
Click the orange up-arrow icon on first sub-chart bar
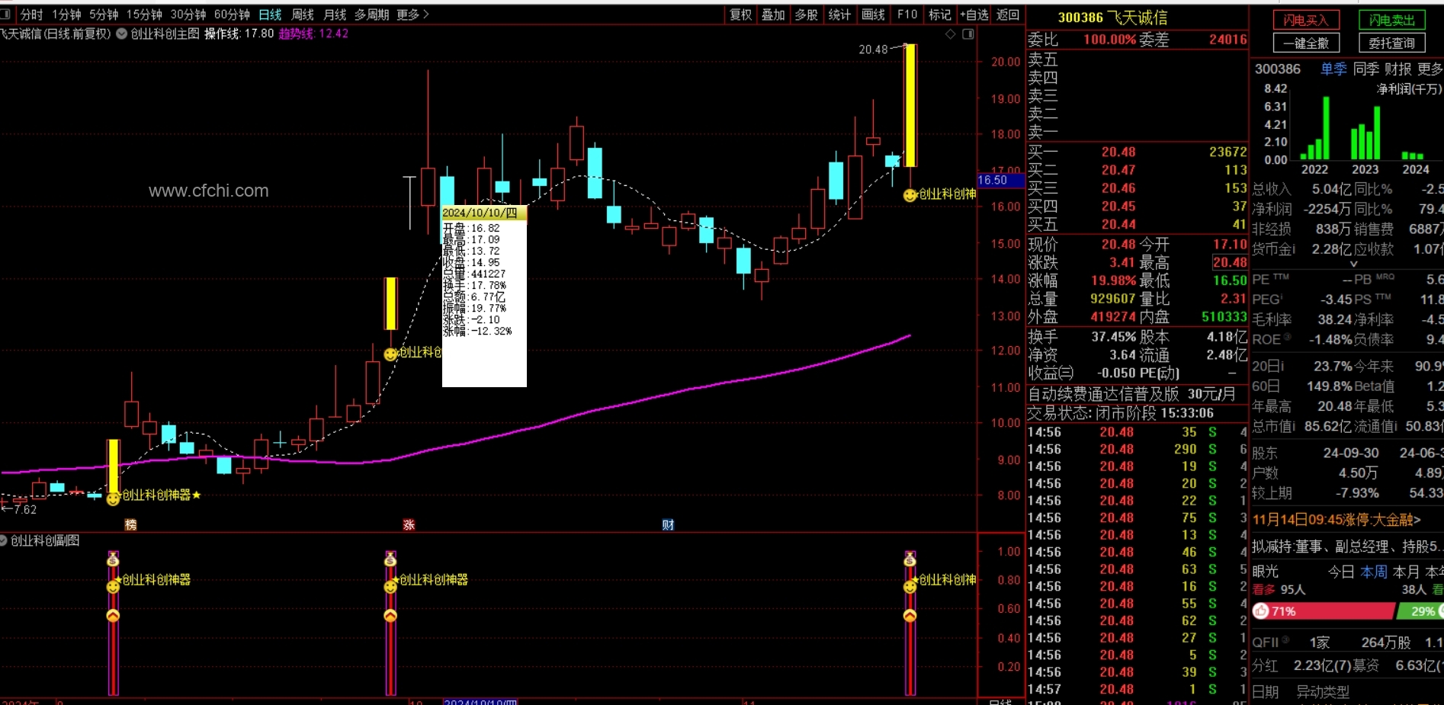(x=113, y=615)
